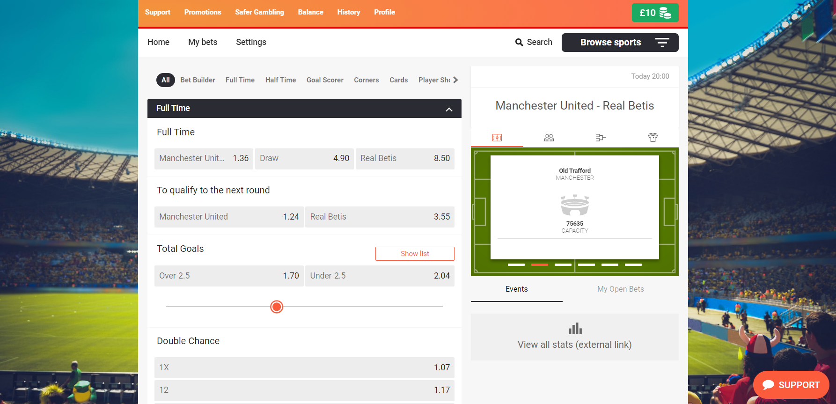Image resolution: width=836 pixels, height=404 pixels.
Task: Open View all stats external link
Action: tap(575, 337)
